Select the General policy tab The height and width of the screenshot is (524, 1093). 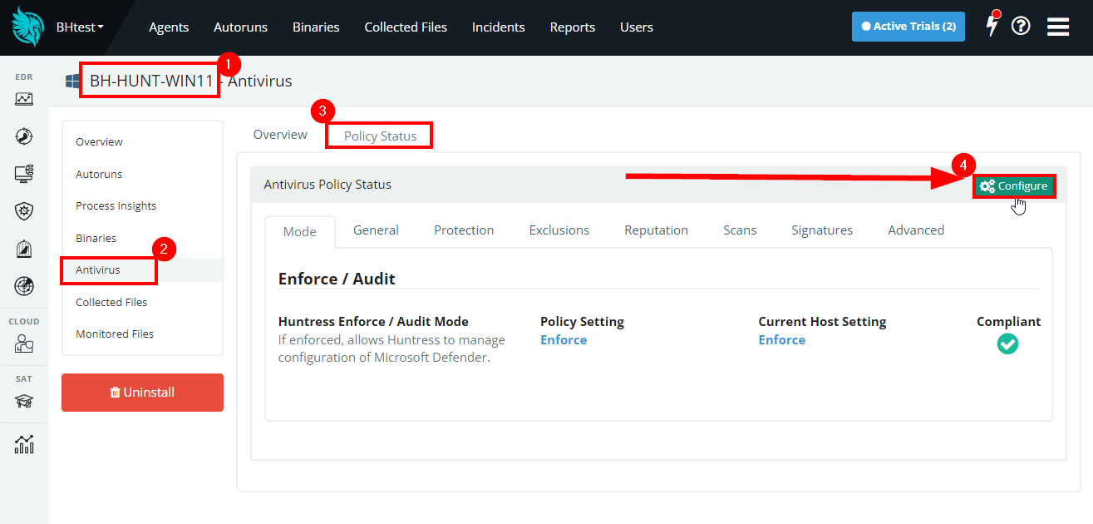click(x=376, y=230)
